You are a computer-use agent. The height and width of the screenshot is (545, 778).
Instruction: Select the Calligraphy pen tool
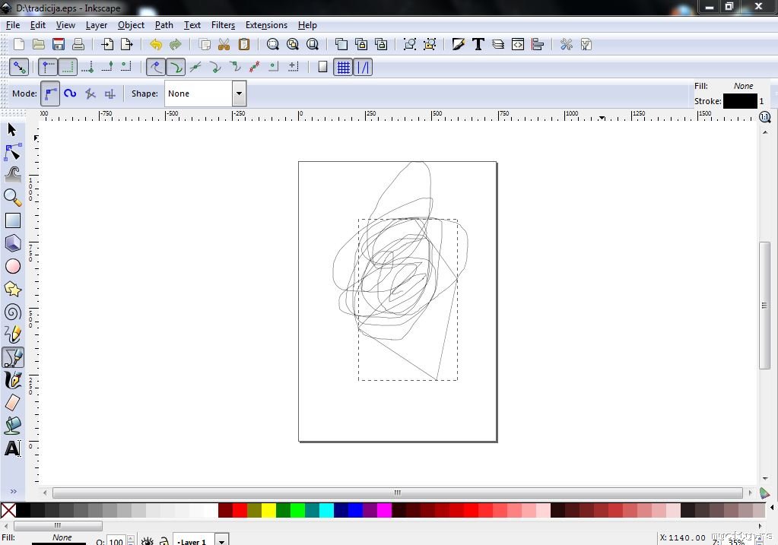tap(13, 380)
